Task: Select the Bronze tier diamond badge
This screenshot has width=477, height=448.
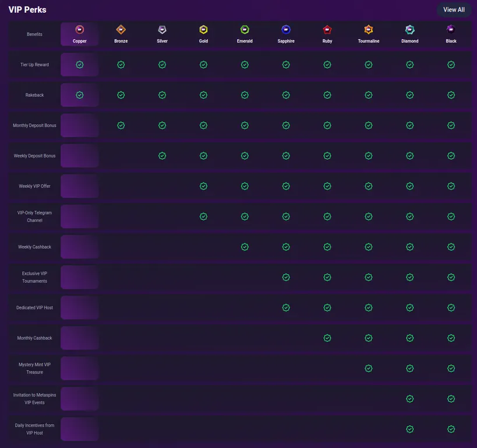Action: 121,30
